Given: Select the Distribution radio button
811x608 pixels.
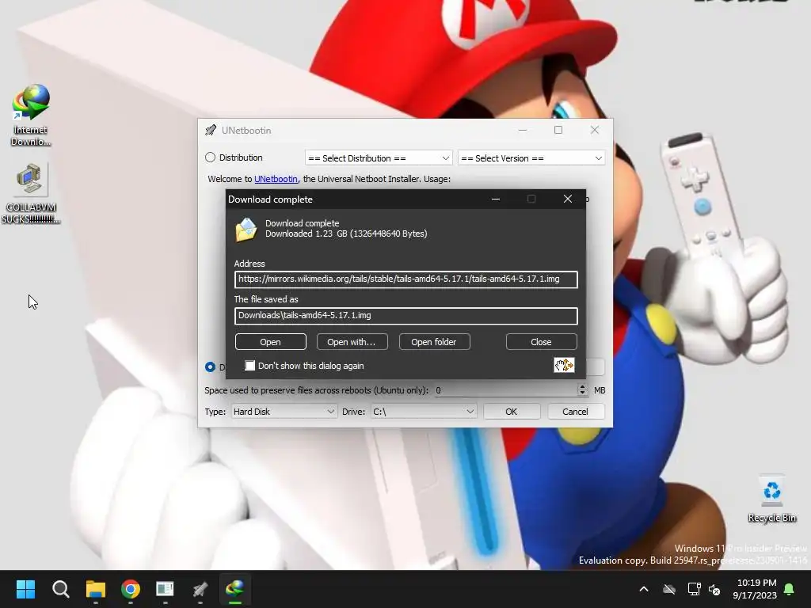Looking at the screenshot, I should click(210, 158).
